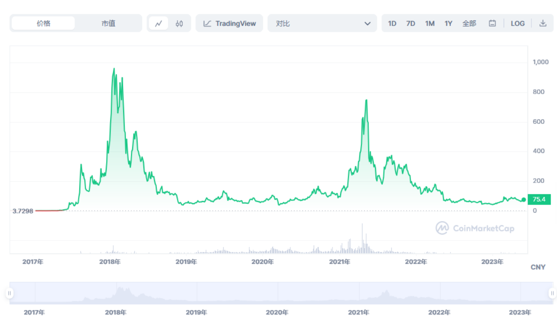Click the 2018 price peak on chart
The height and width of the screenshot is (323, 557).
click(x=114, y=69)
